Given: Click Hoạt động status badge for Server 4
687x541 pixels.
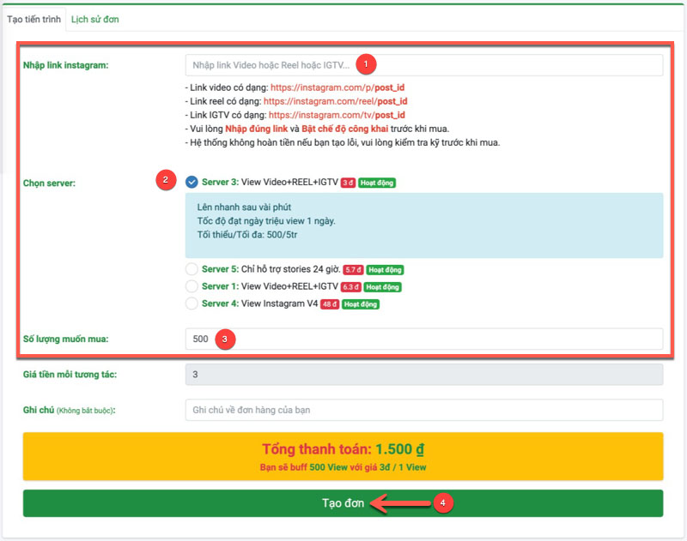Looking at the screenshot, I should (x=360, y=304).
